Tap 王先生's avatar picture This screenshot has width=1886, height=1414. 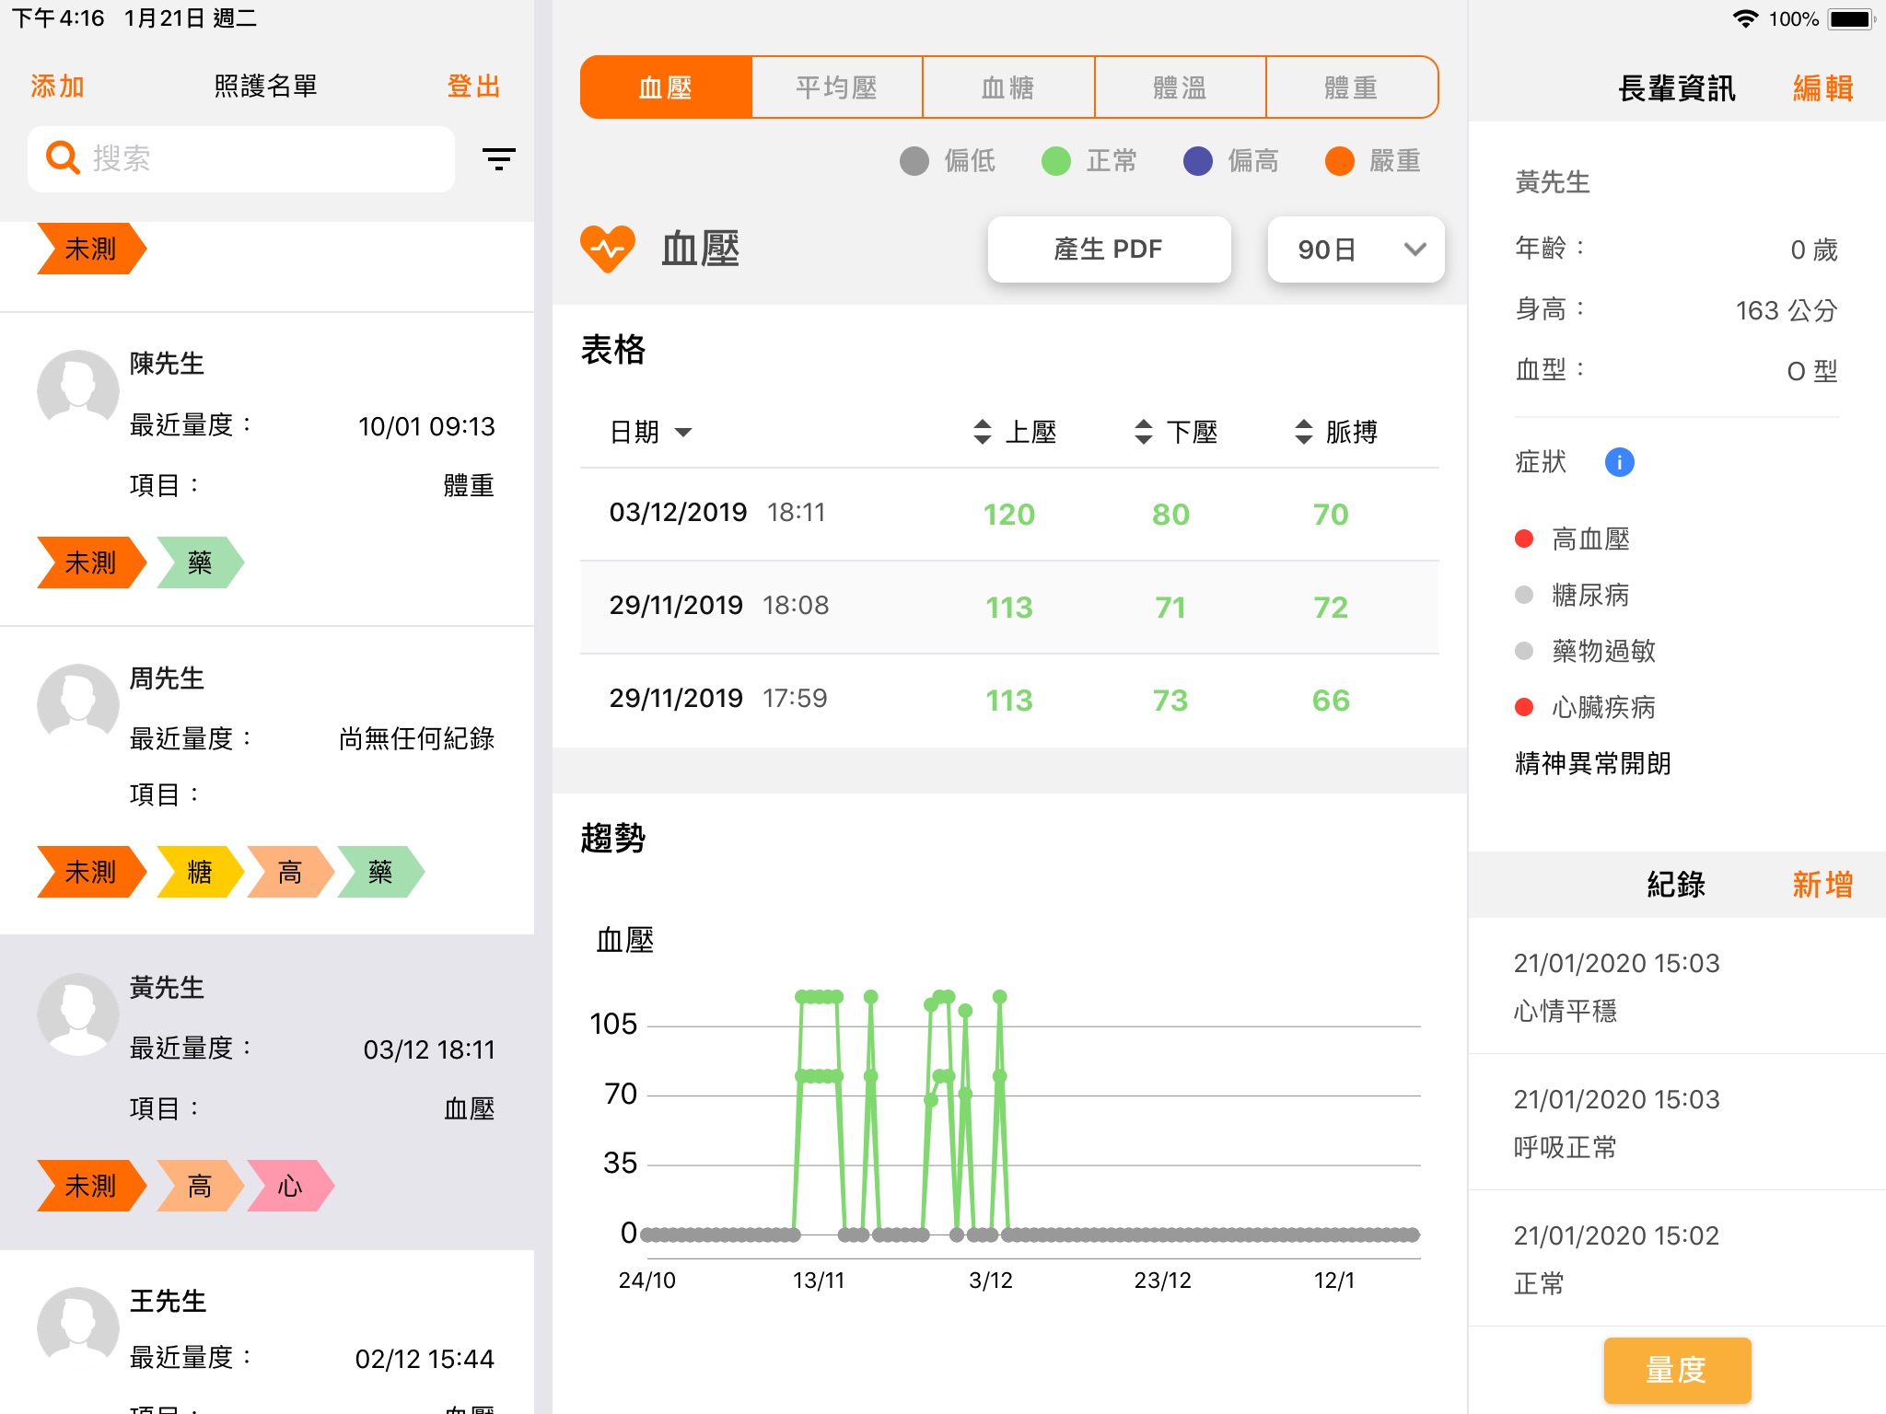pyautogui.click(x=78, y=1325)
